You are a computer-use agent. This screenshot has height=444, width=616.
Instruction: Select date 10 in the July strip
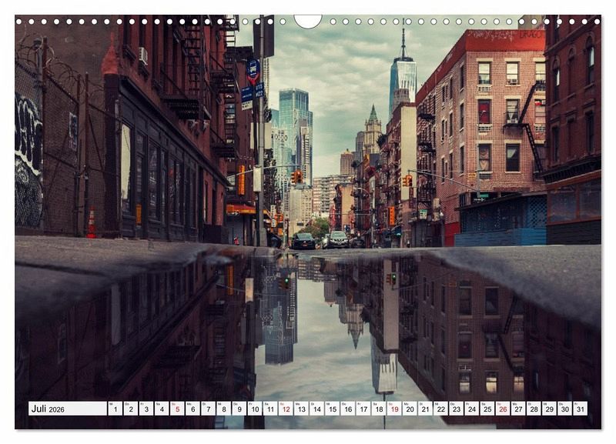point(254,409)
